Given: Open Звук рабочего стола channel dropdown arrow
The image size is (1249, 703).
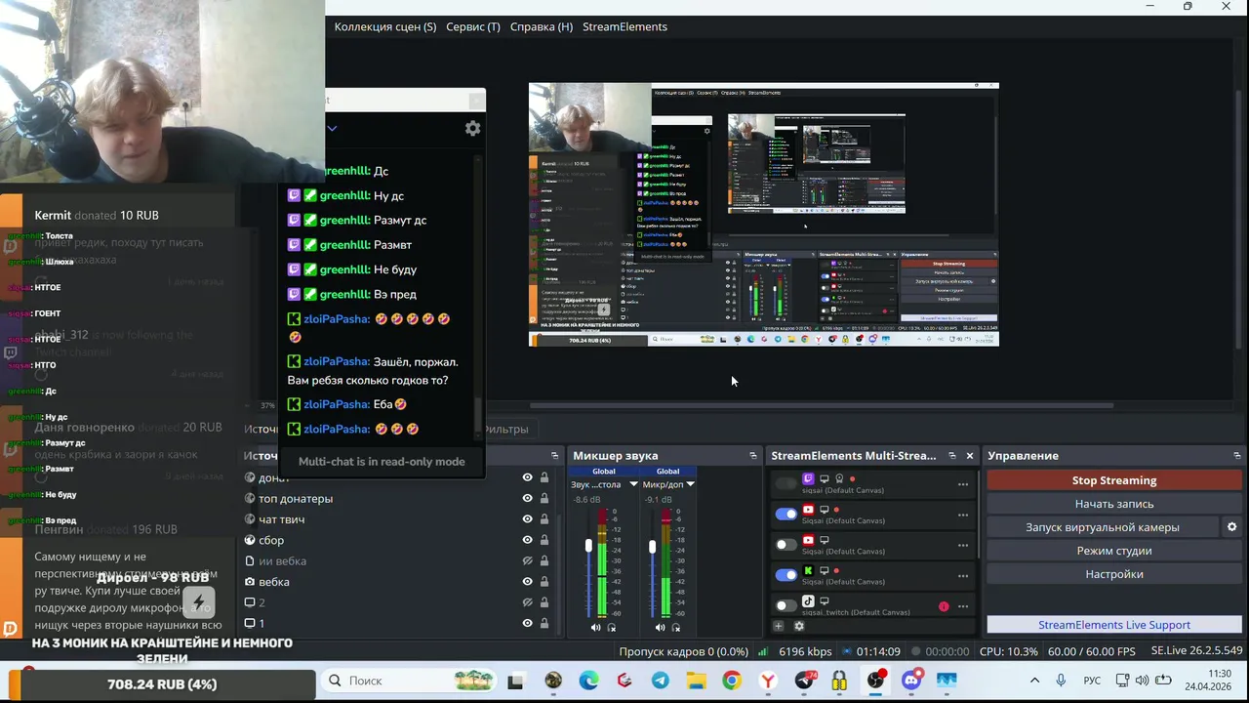Looking at the screenshot, I should click(x=633, y=484).
